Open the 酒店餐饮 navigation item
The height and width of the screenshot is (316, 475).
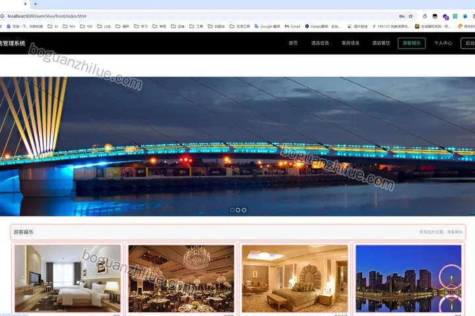pyautogui.click(x=381, y=43)
